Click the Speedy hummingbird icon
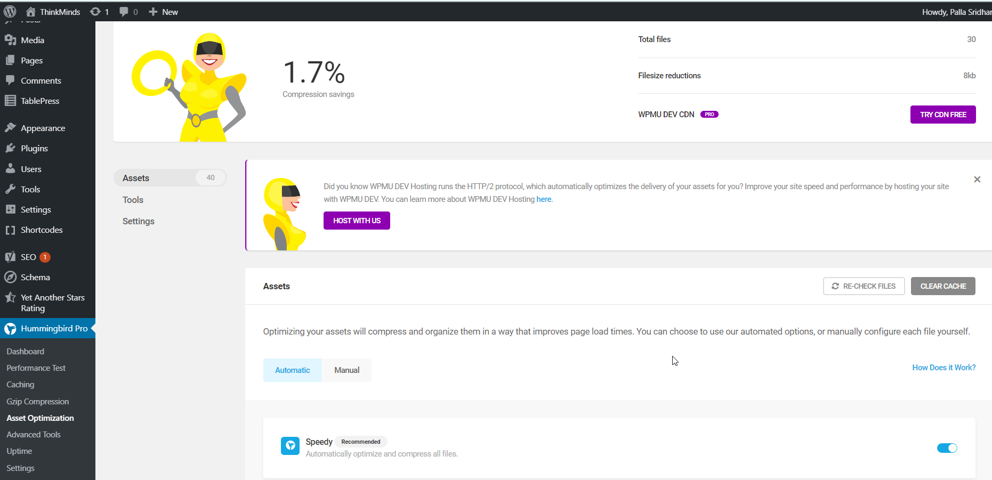The height and width of the screenshot is (480, 992). point(290,445)
